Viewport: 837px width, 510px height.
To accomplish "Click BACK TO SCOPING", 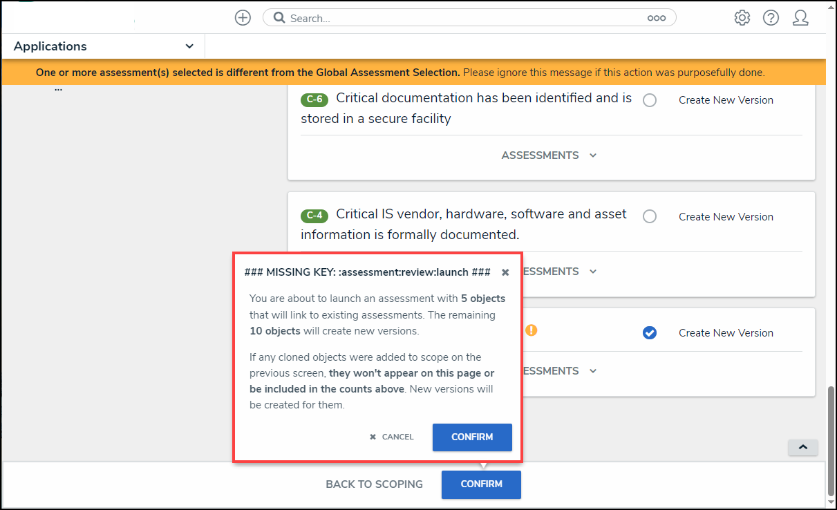I will pyautogui.click(x=374, y=484).
